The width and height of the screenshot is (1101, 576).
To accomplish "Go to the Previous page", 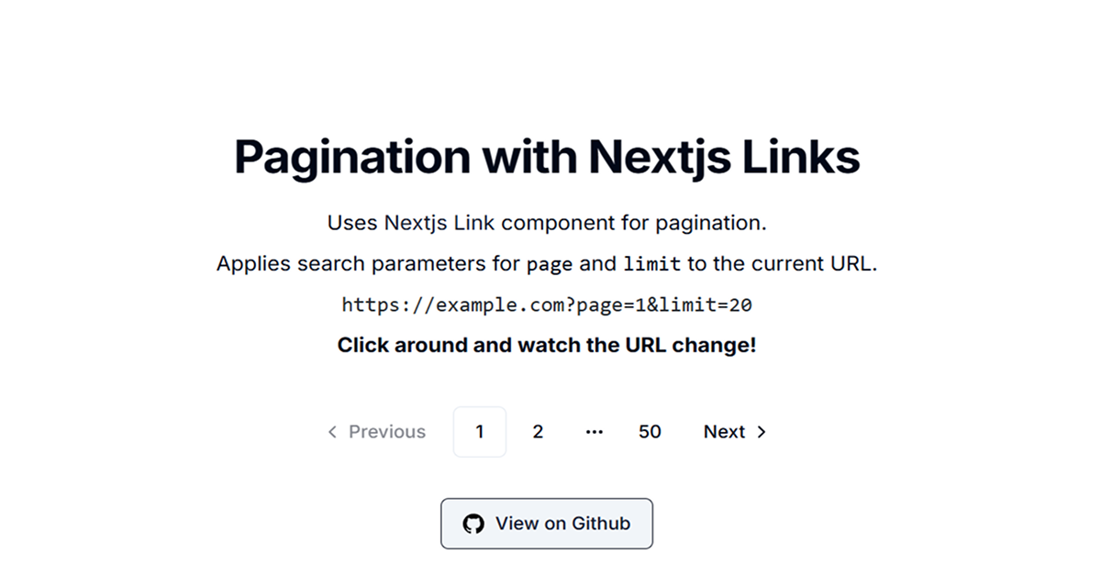I will (376, 431).
